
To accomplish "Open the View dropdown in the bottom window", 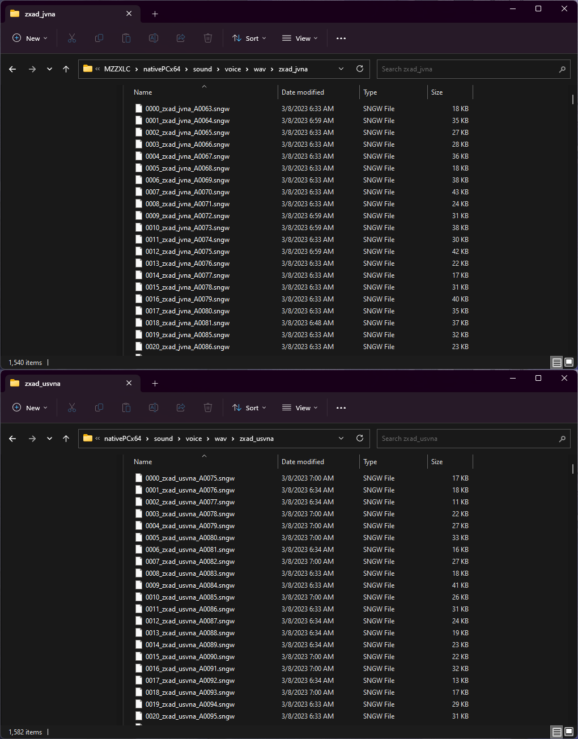I will (x=299, y=407).
